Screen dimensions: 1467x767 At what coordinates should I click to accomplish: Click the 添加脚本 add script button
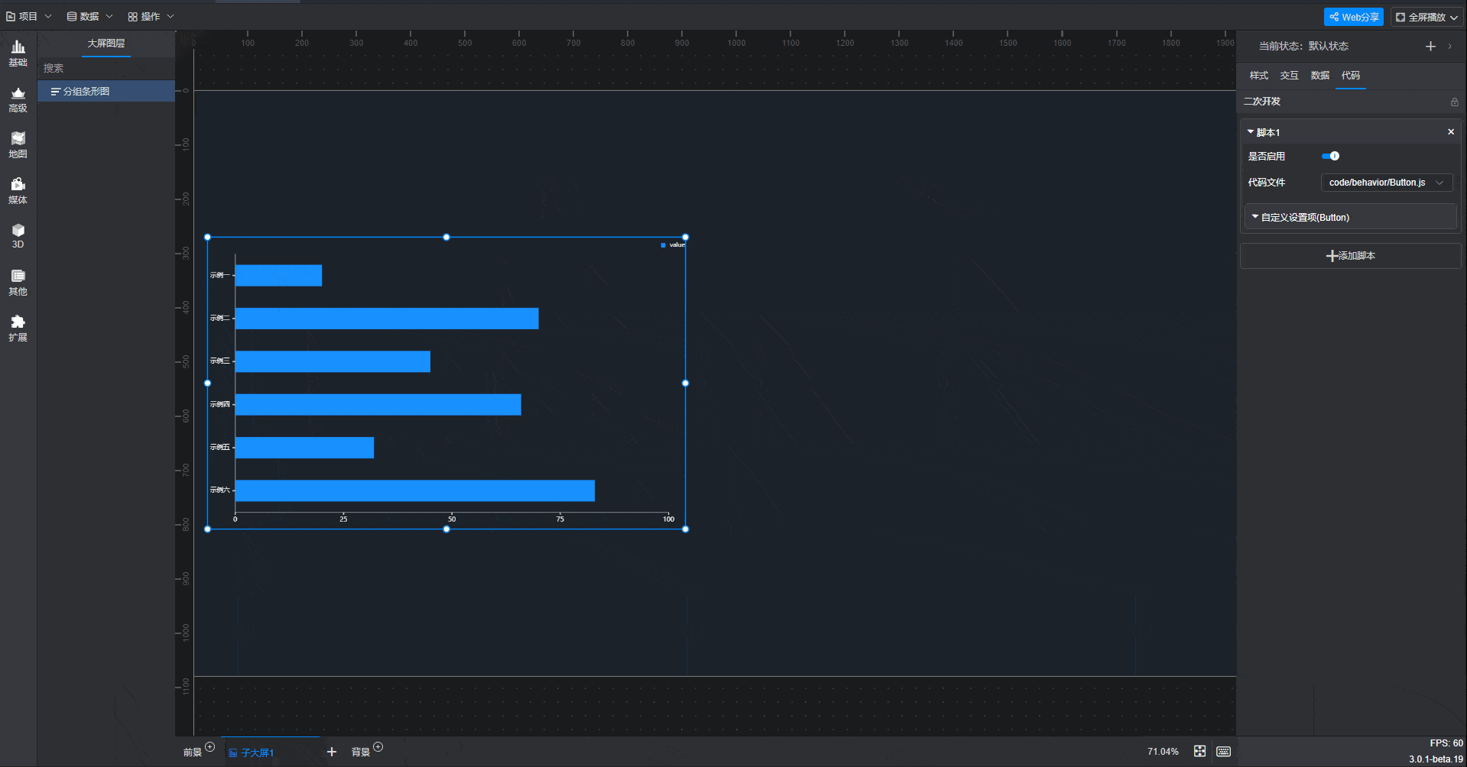1351,256
